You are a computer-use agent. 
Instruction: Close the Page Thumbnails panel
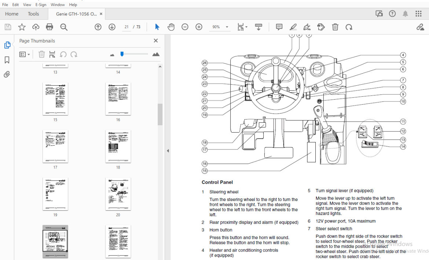point(156,41)
